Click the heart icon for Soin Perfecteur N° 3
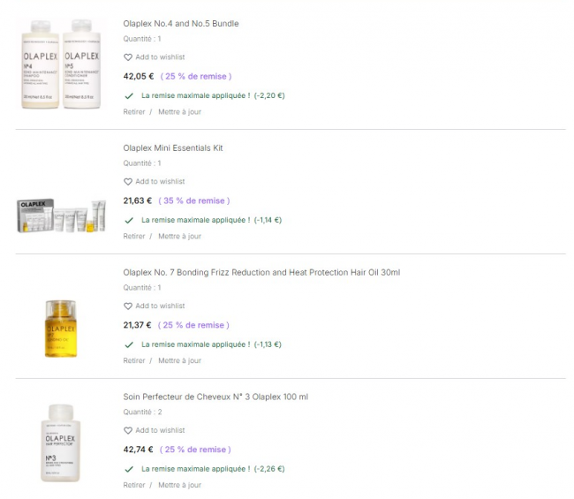This screenshot has width=574, height=499. 128,430
